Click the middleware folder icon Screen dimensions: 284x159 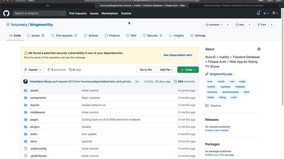26,112
